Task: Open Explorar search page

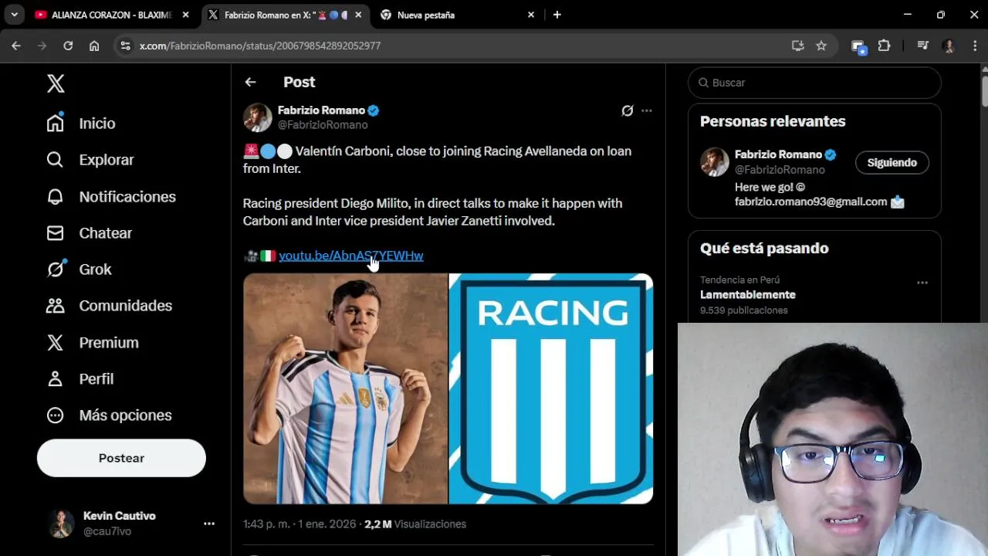Action: 90,160
